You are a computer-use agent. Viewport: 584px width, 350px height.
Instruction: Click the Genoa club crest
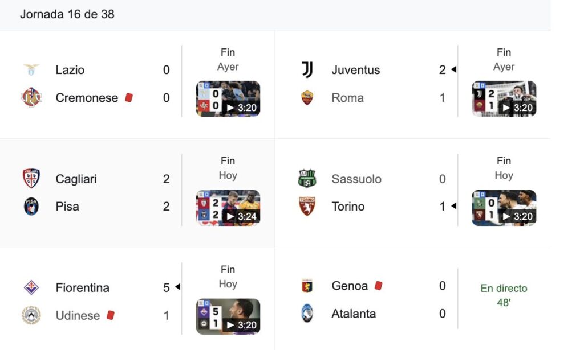click(307, 286)
